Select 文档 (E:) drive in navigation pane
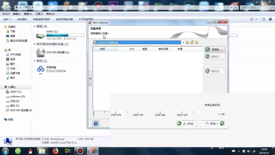This screenshot has height=155, width=275. 15,101
